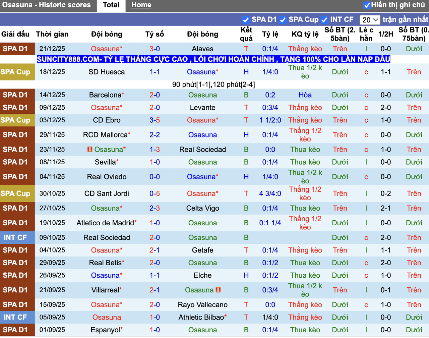Click the Thời gian column header
The height and width of the screenshot is (338, 429).
(x=52, y=34)
